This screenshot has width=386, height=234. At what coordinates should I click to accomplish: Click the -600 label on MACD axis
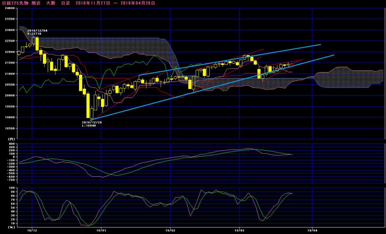(x=11, y=177)
